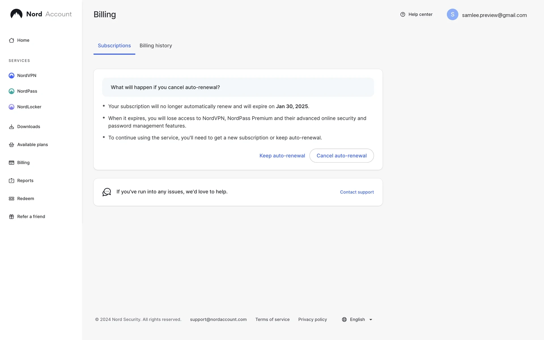Click the Home house icon in sidebar

click(11, 40)
